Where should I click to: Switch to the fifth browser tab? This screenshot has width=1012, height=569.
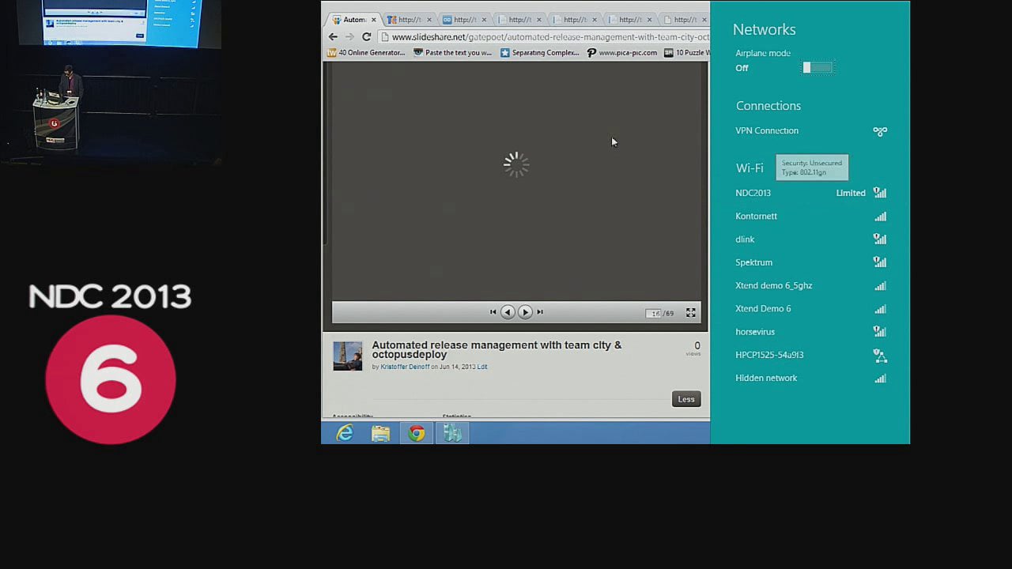click(573, 20)
